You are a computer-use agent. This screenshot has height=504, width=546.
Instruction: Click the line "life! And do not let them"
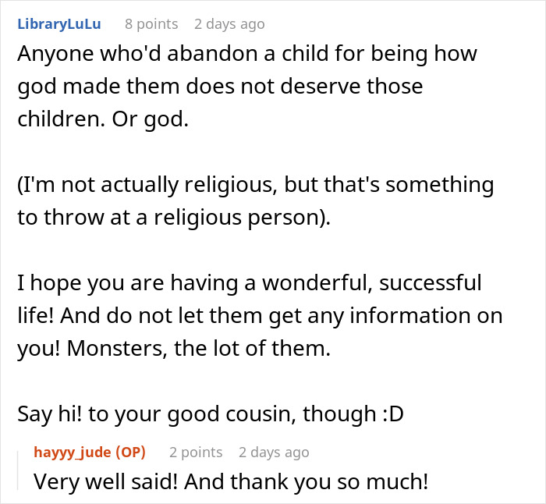pyautogui.click(x=260, y=316)
